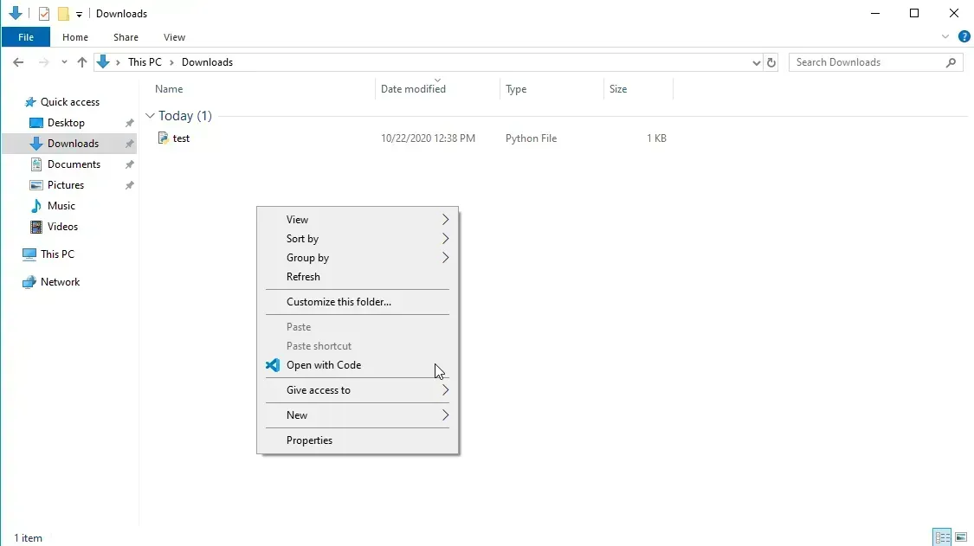Image resolution: width=974 pixels, height=546 pixels.
Task: Choose Customize this folder... option
Action: coord(358,302)
